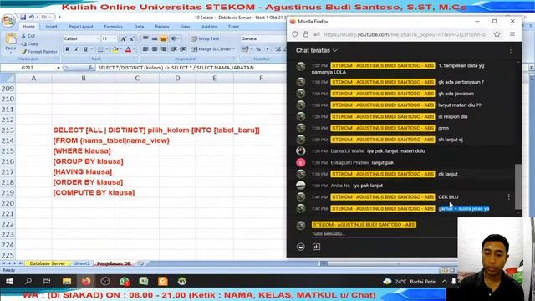Image resolution: width=535 pixels, height=301 pixels.
Task: Expand the Chat teratas selector
Action: point(316,50)
